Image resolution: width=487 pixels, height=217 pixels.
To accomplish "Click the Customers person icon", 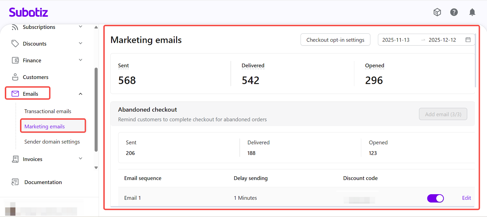I will [15, 77].
